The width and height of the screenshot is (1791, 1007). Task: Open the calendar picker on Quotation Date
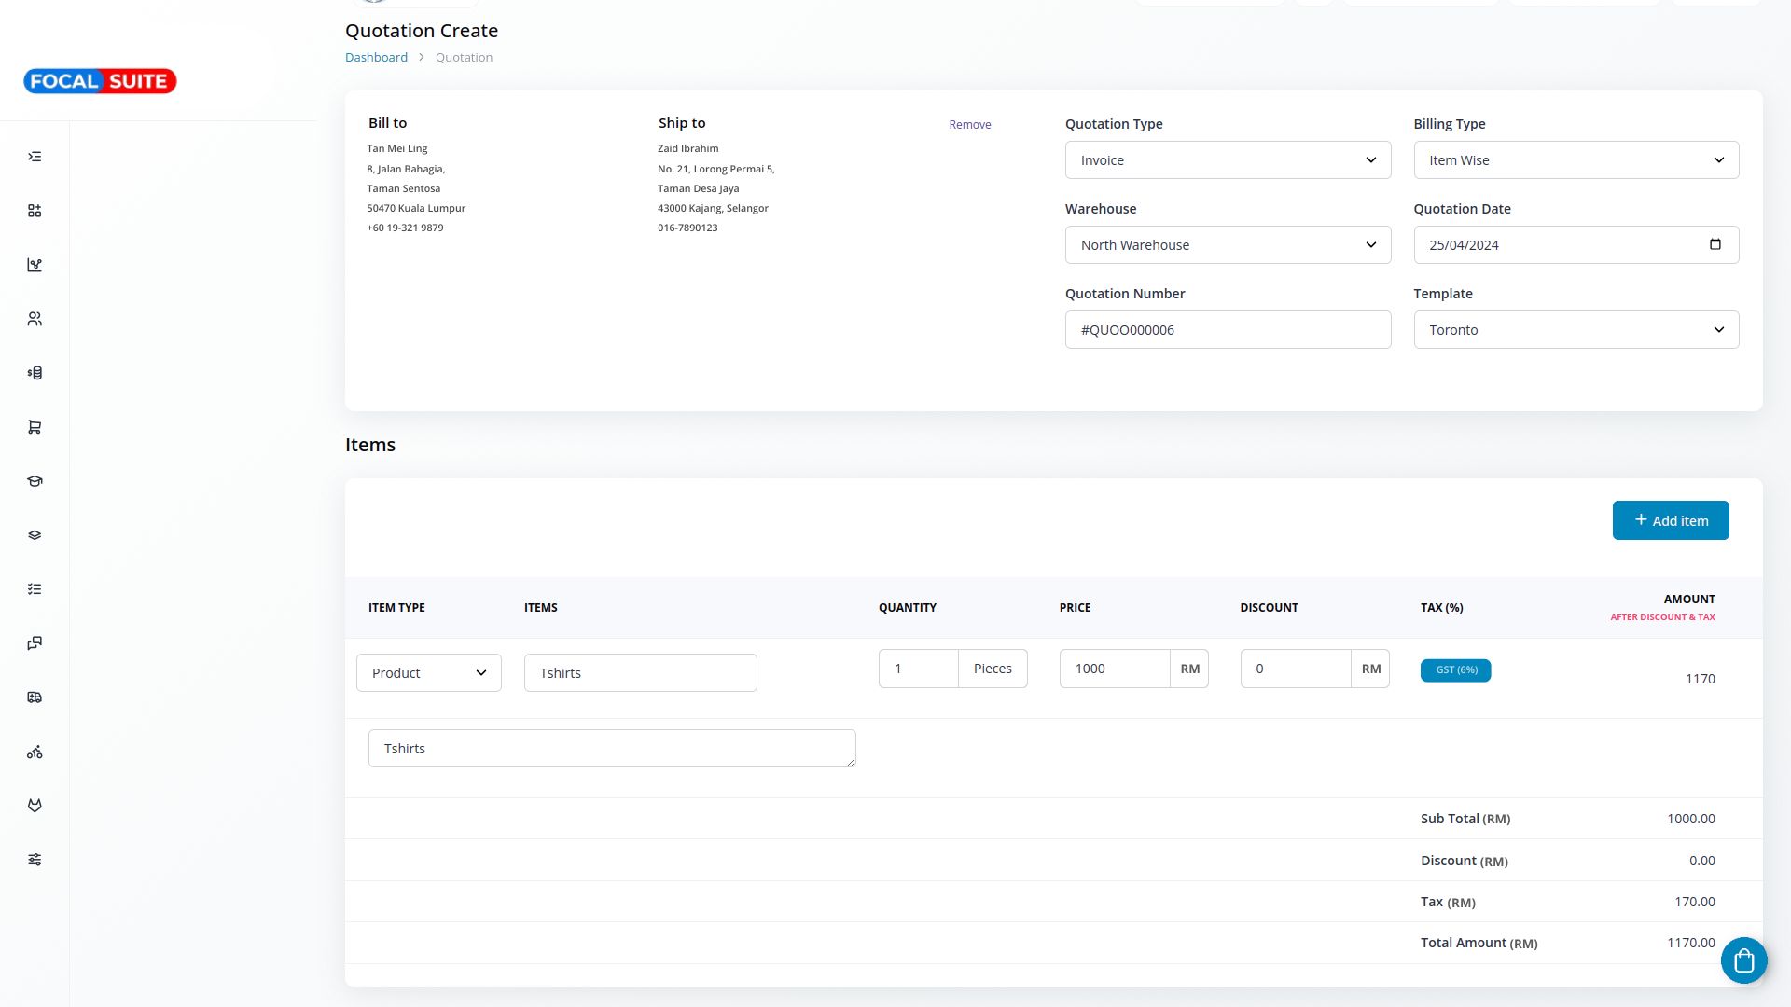tap(1715, 244)
